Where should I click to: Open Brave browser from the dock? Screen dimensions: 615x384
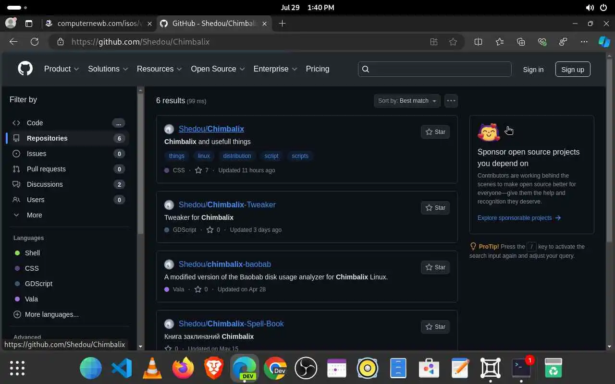214,368
